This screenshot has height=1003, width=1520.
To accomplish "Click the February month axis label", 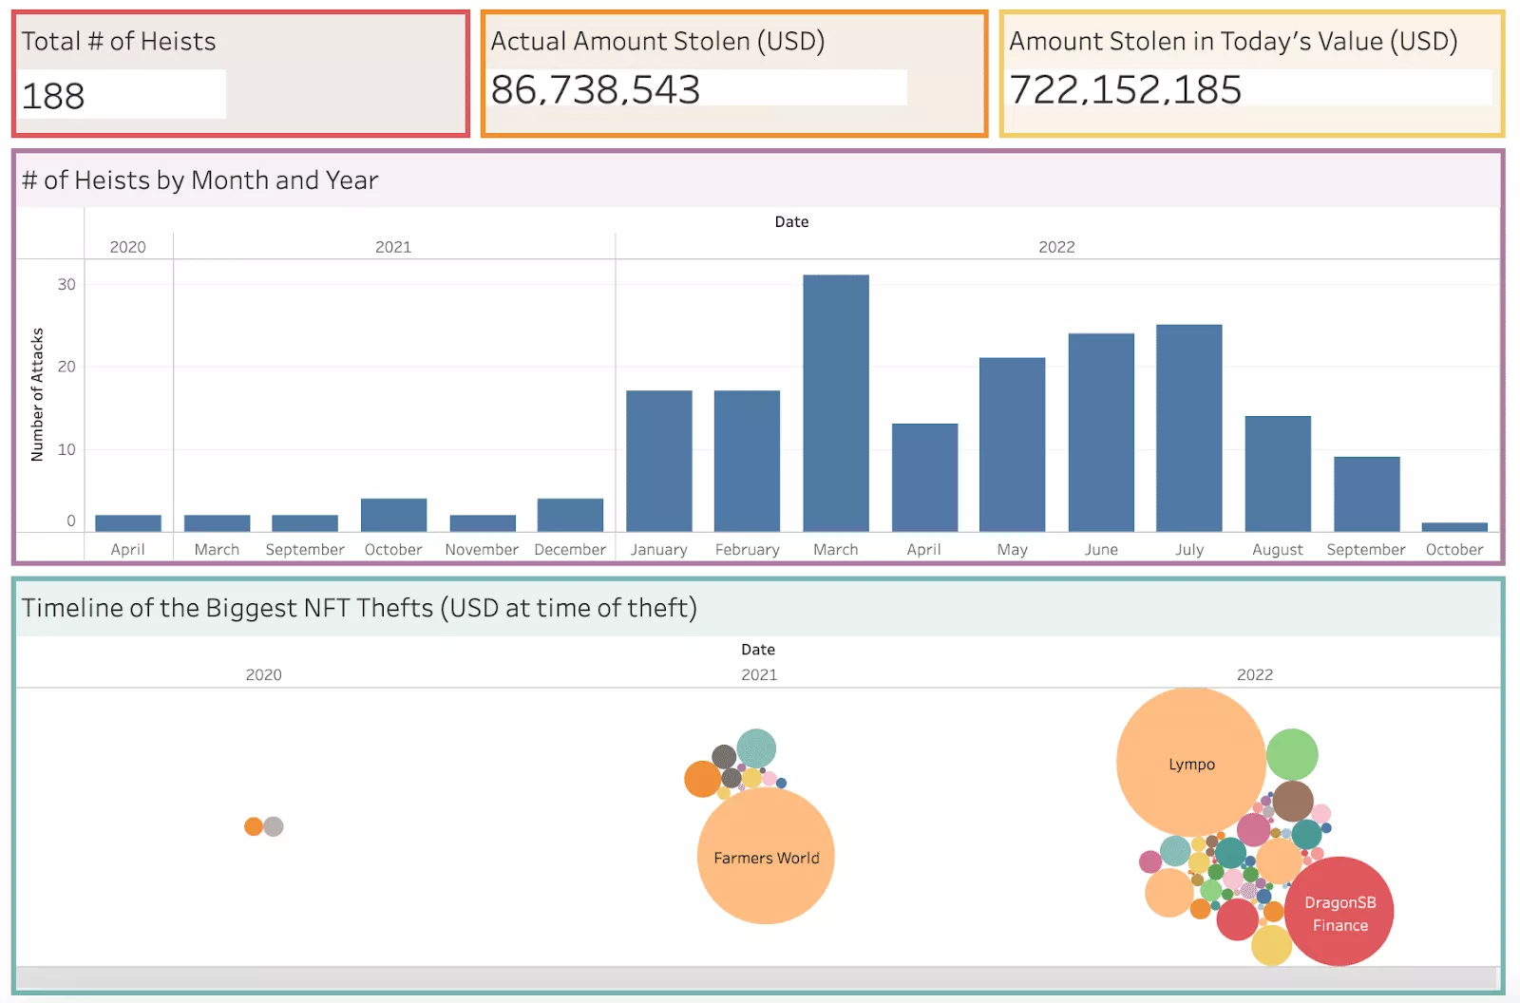I will (x=748, y=549).
